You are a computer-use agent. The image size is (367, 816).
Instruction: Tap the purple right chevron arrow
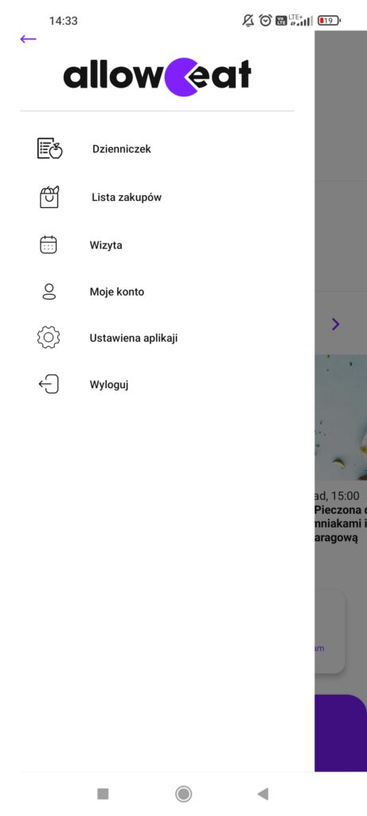coord(335,324)
